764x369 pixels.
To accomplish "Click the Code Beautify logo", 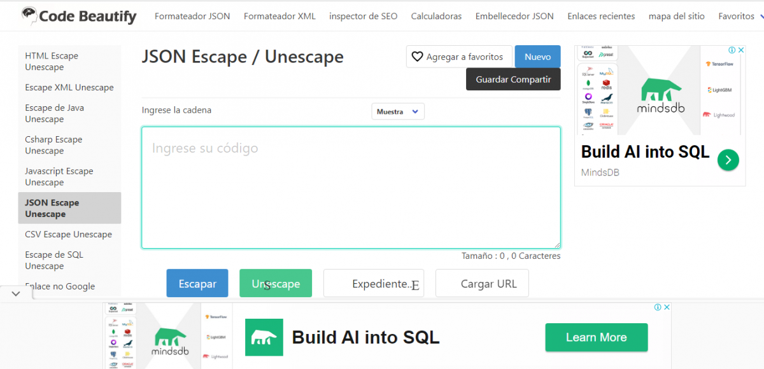I will click(78, 16).
